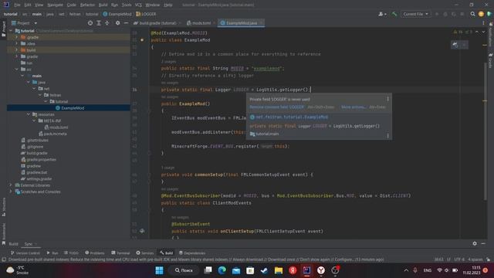Open the Services tool window button
The image size is (494, 278).
coord(145,253)
